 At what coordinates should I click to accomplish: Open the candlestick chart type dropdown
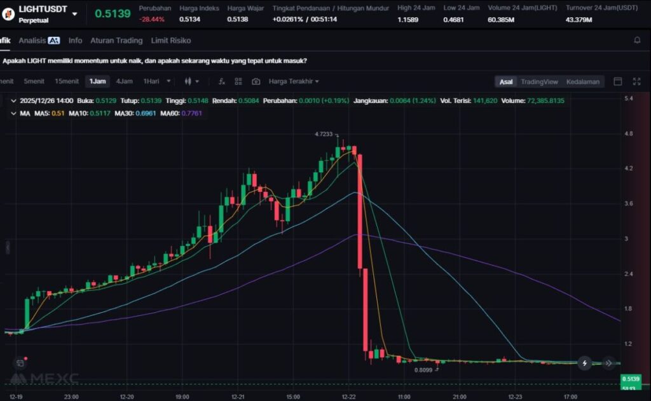(x=191, y=81)
